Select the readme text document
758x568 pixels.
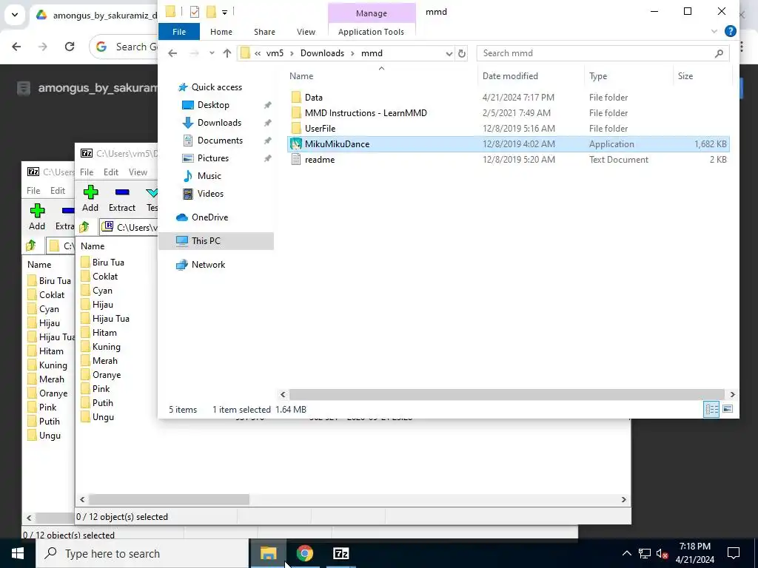pos(320,160)
